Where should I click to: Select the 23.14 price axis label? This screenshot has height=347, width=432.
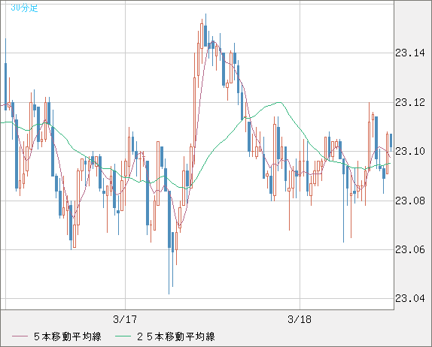click(410, 53)
